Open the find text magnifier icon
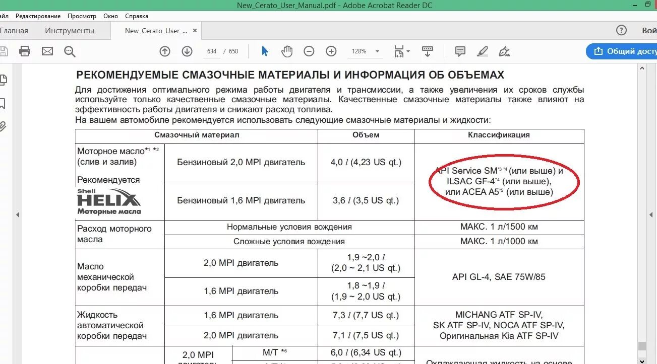The height and width of the screenshot is (364, 657). point(70,51)
